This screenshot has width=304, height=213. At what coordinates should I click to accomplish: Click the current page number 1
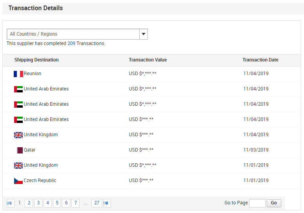[19, 203]
